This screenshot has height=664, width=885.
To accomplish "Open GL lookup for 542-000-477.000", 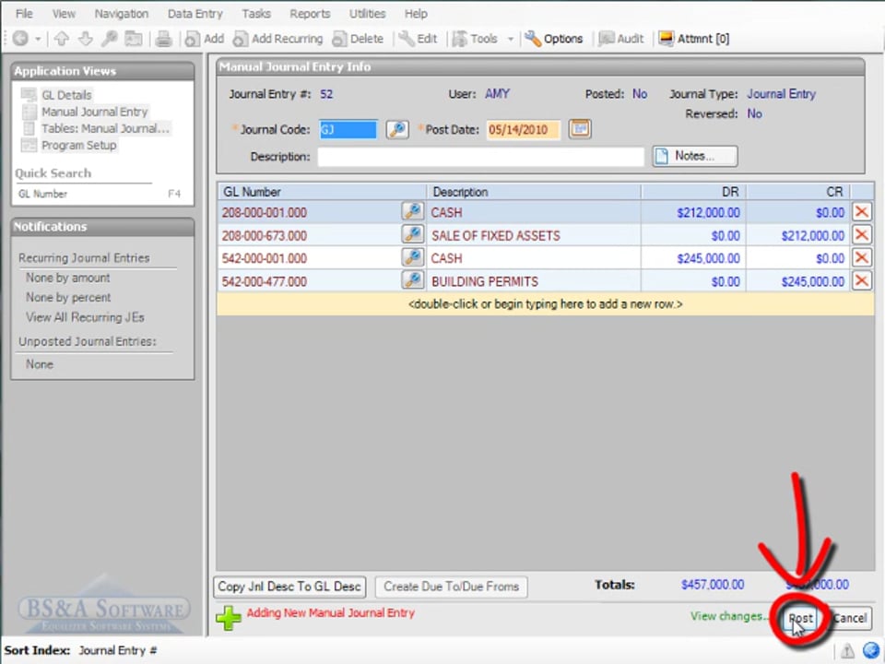I will coord(413,280).
